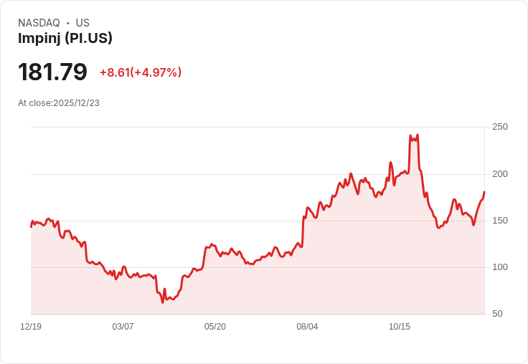Select the 150 price axis label

tap(499, 221)
